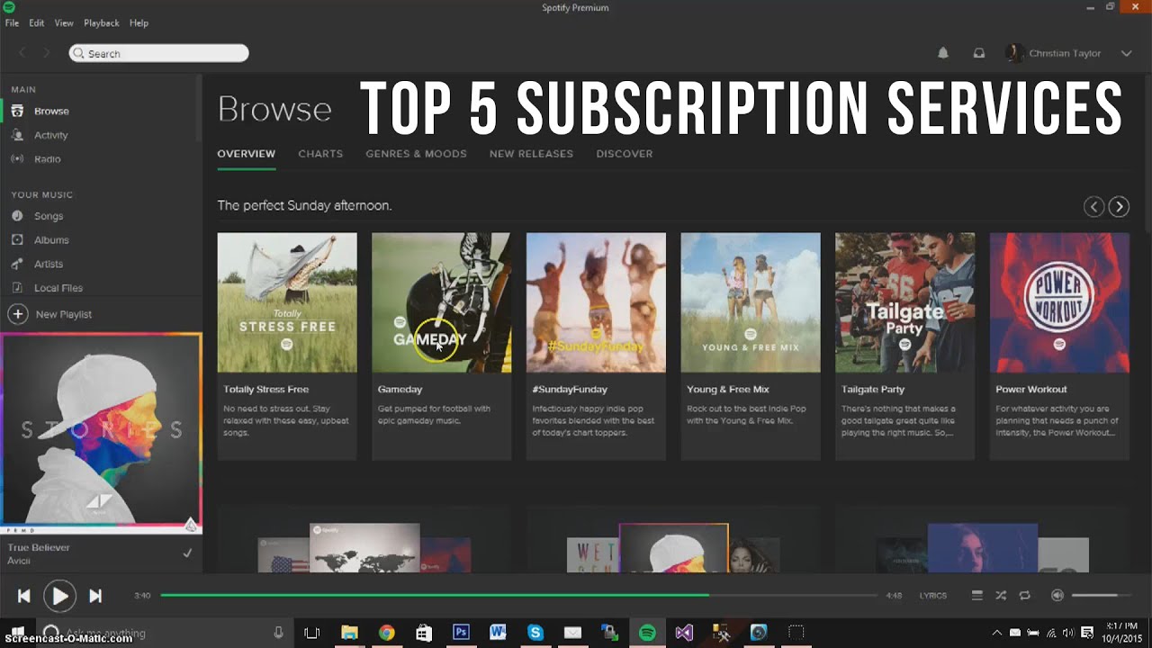Image resolution: width=1152 pixels, height=648 pixels.
Task: Click the Totally Stress Free title link
Action: click(x=266, y=390)
